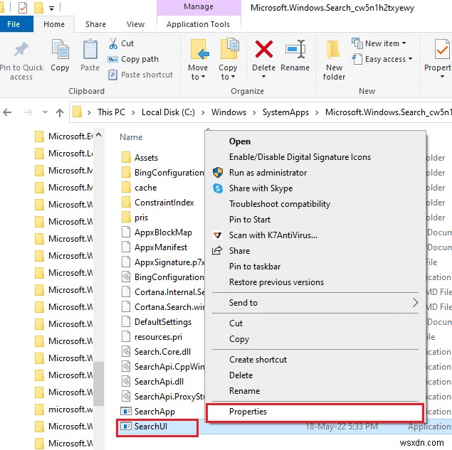Select the resources.pri file
This screenshot has width=452, height=450.
coord(152,337)
